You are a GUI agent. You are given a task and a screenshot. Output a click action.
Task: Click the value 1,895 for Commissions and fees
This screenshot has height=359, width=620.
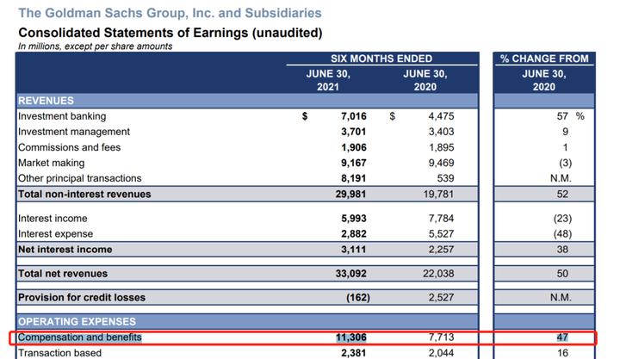click(x=441, y=147)
